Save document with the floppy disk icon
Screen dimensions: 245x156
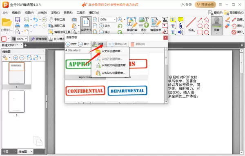18,20
